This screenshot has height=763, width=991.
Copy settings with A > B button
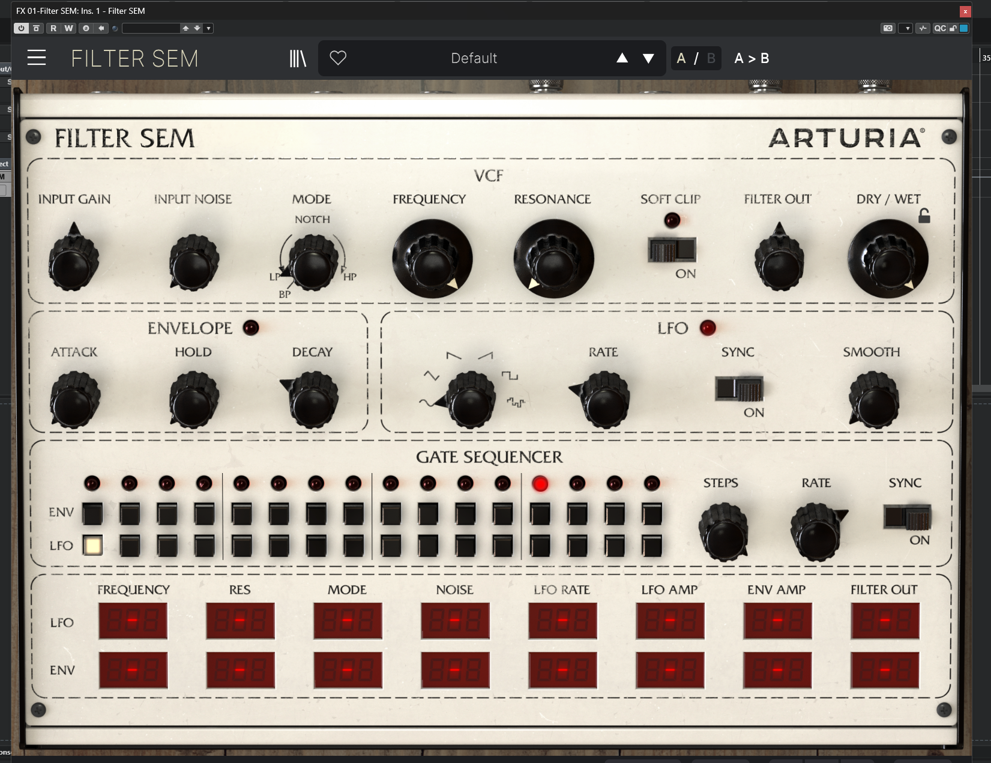click(752, 58)
